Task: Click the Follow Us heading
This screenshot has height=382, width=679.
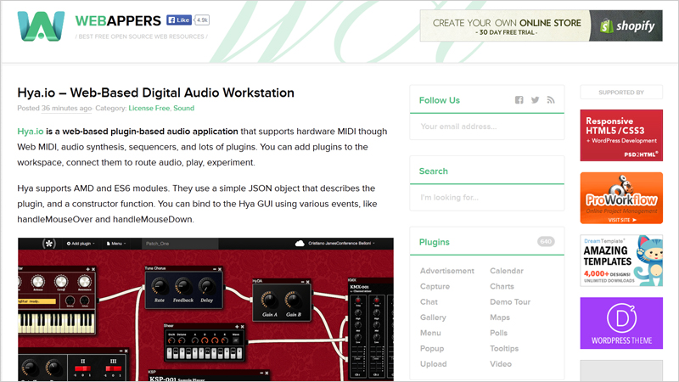Action: (439, 100)
